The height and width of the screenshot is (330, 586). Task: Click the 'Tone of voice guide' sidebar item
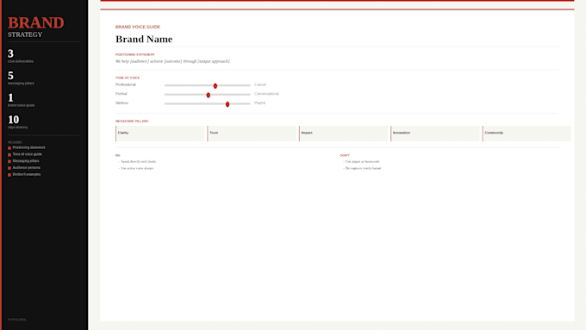point(28,154)
